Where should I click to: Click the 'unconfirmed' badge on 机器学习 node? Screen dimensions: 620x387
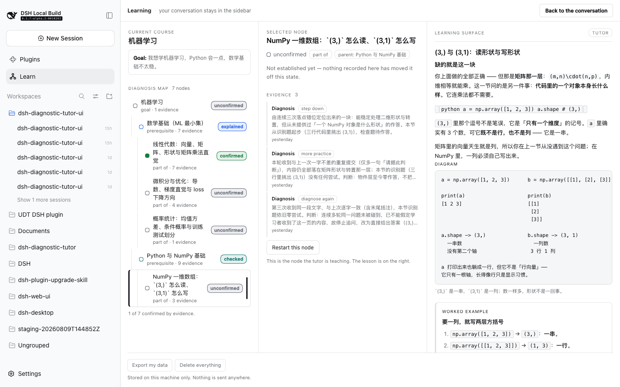pyautogui.click(x=229, y=105)
